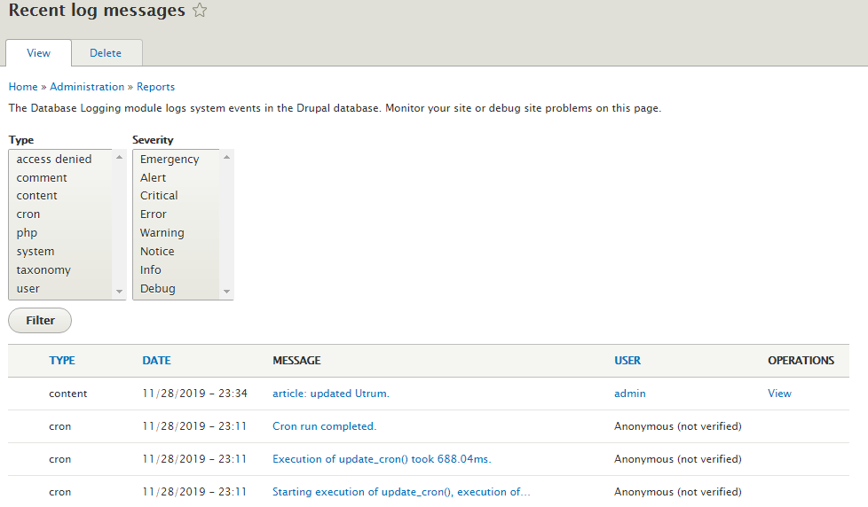Click up arrow of Severity list scrollbar
This screenshot has height=507, width=868.
coord(226,158)
